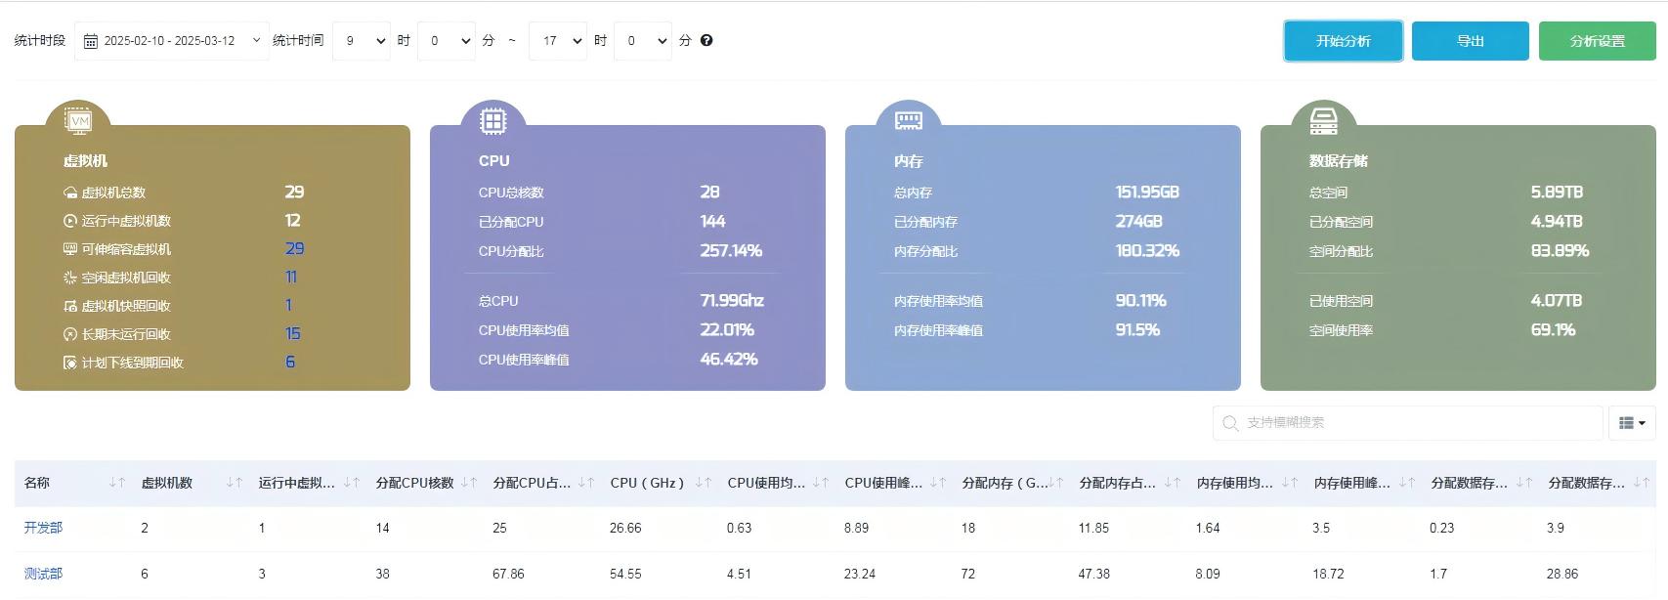This screenshot has width=1668, height=600.
Task: Click the memory module card icon
Action: pyautogui.click(x=909, y=120)
